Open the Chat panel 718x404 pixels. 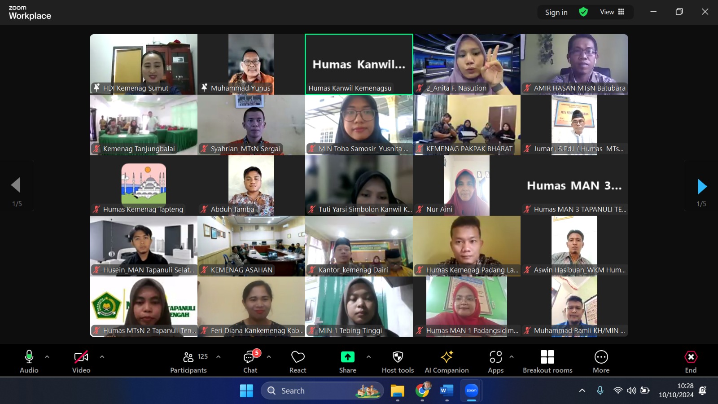click(250, 361)
